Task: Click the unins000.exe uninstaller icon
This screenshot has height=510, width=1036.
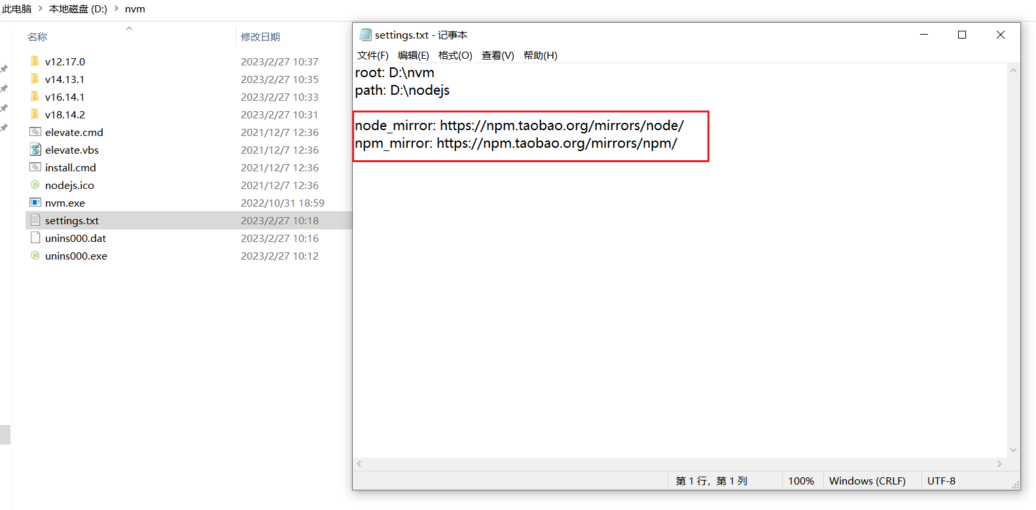Action: [x=35, y=255]
